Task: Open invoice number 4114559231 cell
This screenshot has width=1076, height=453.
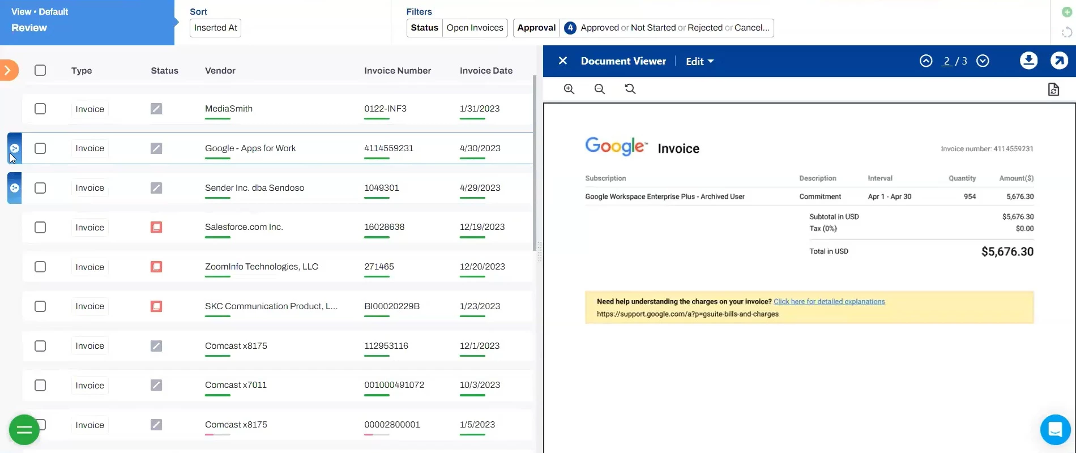Action: pyautogui.click(x=388, y=148)
